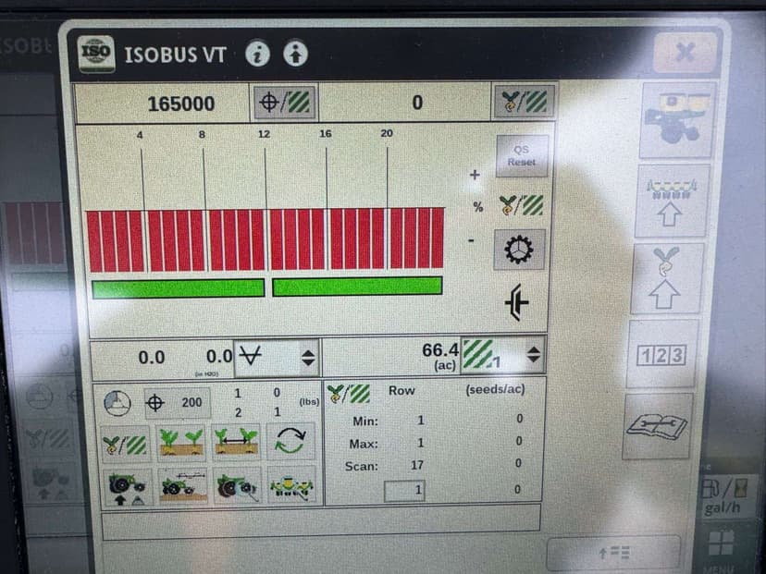Viewport: 766px width, 574px height.
Task: Open the ISOBUS VT info icon
Action: click(258, 55)
